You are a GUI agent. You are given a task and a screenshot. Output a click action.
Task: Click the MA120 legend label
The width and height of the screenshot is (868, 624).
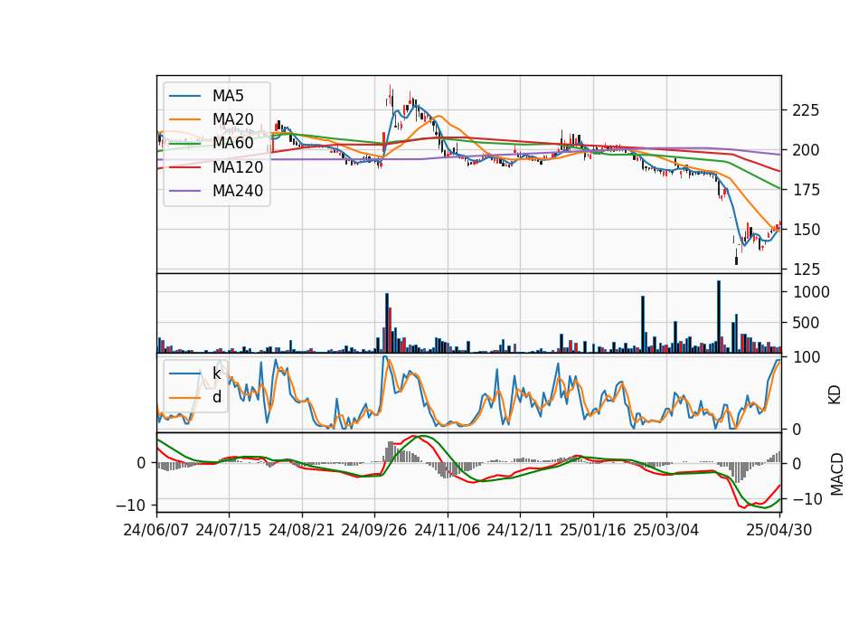[x=238, y=166]
